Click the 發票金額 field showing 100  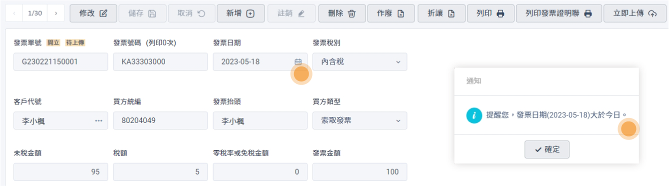click(359, 171)
